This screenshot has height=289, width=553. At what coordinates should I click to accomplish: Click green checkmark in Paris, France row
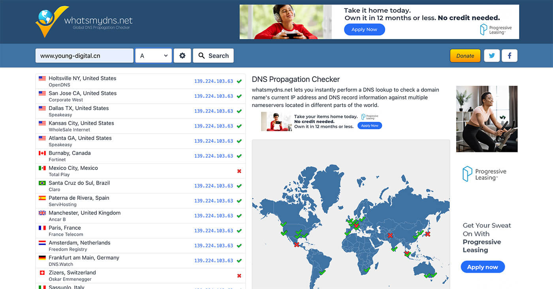239,231
